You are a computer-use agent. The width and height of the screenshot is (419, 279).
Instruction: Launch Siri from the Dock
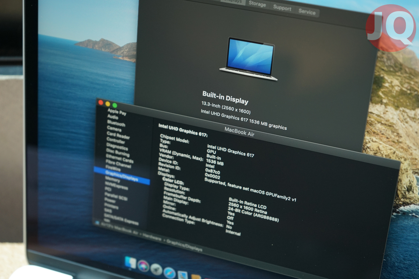coord(143,266)
